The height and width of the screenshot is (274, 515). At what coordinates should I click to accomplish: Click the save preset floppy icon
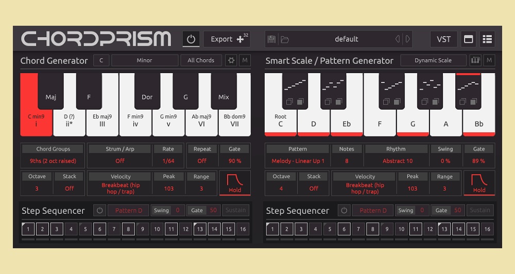271,40
